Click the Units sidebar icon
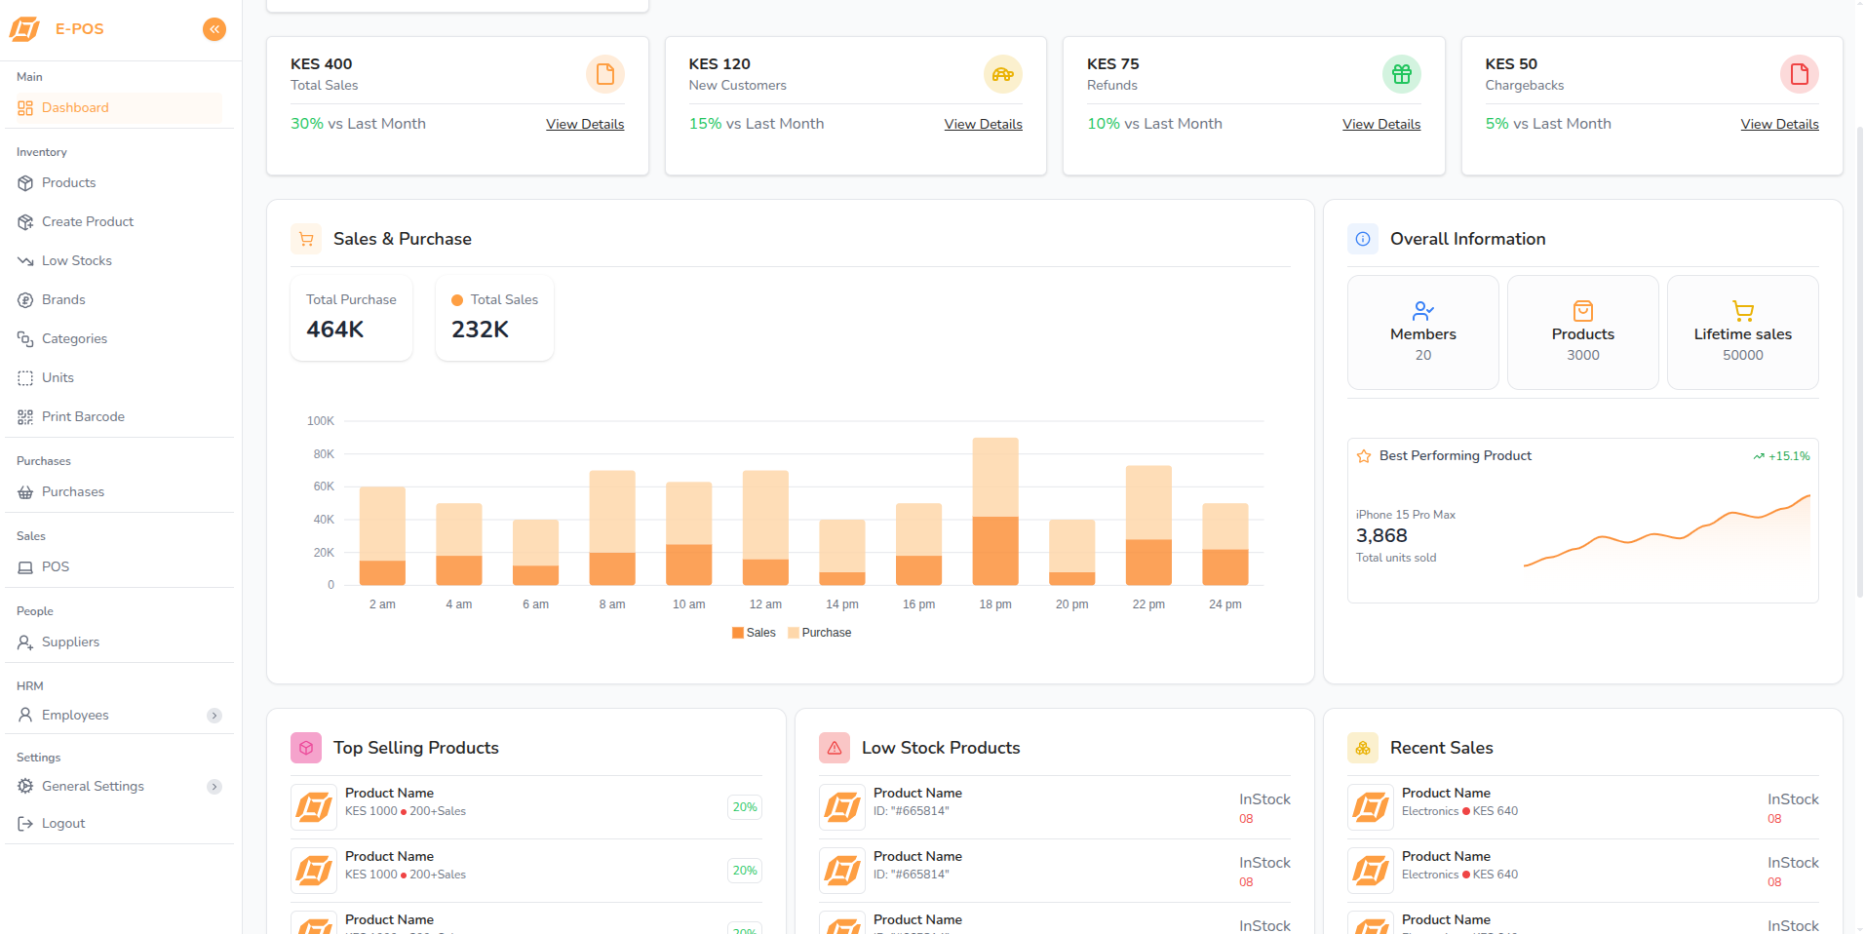1865x934 pixels. 25,378
